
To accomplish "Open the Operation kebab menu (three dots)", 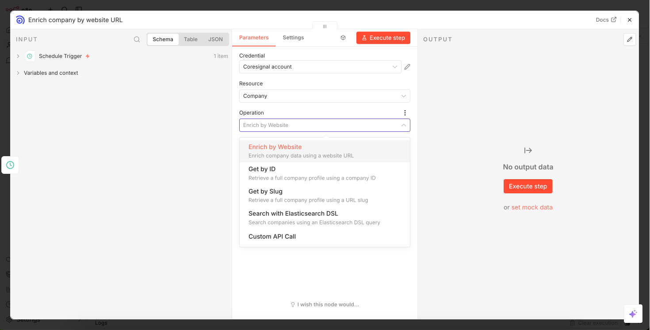I will click(x=405, y=113).
